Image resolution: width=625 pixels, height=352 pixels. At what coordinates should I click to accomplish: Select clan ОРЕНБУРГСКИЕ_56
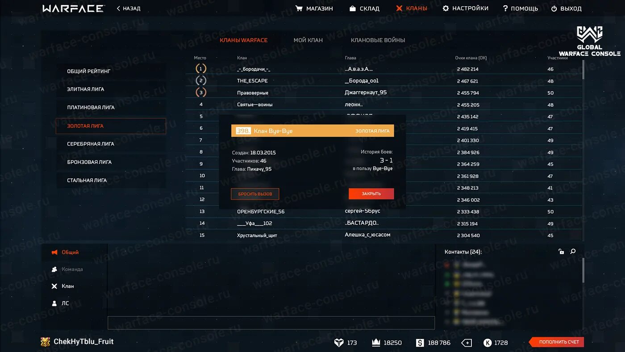point(261,212)
